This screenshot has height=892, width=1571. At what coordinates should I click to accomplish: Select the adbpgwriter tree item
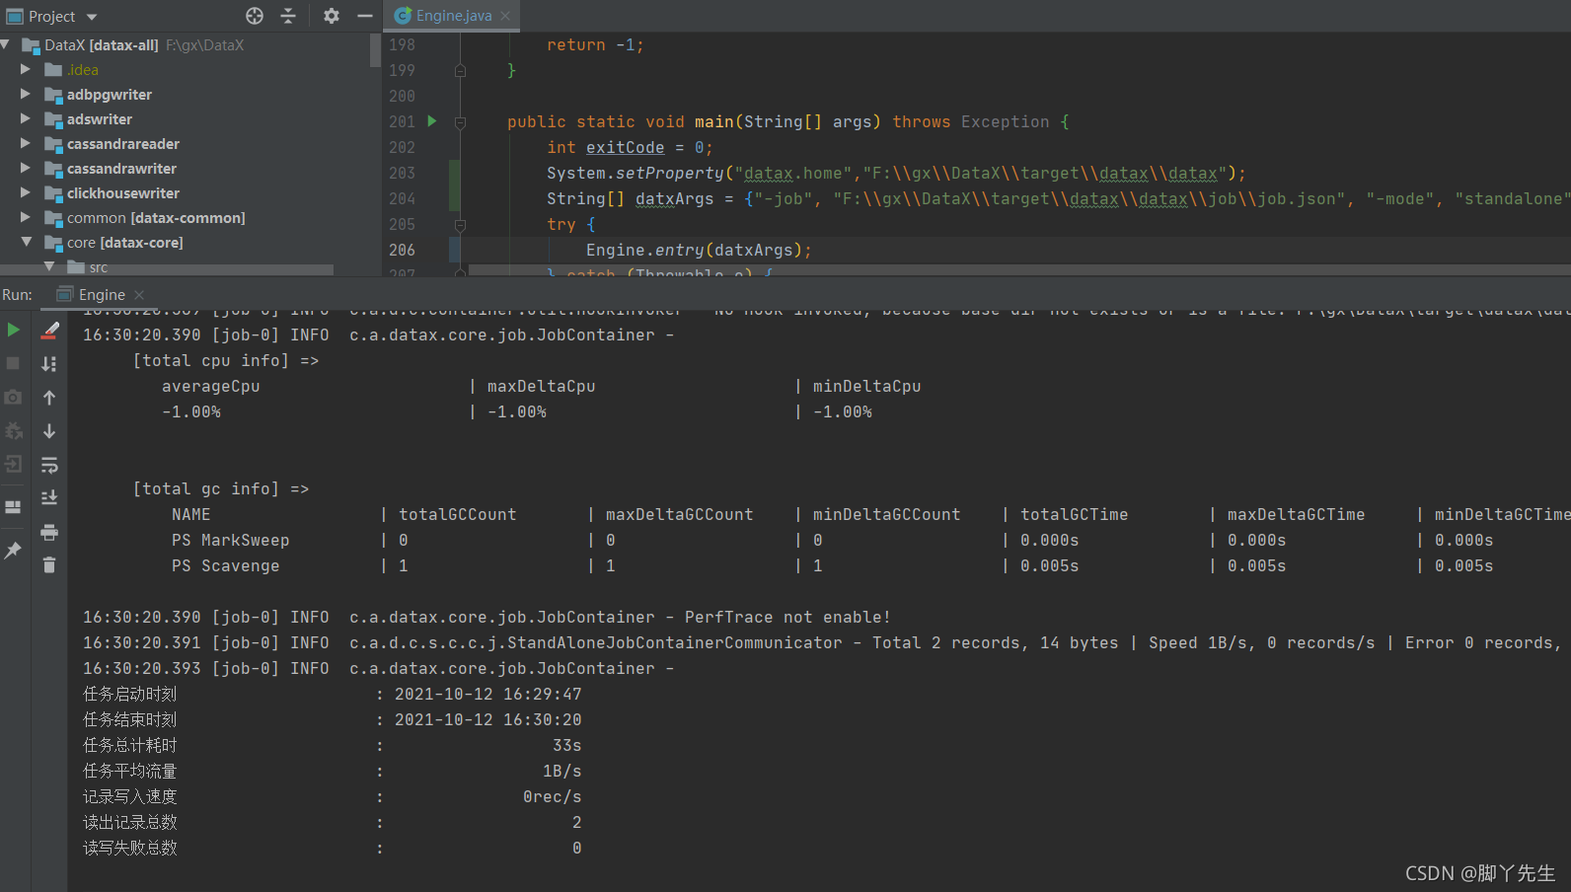click(x=185, y=94)
